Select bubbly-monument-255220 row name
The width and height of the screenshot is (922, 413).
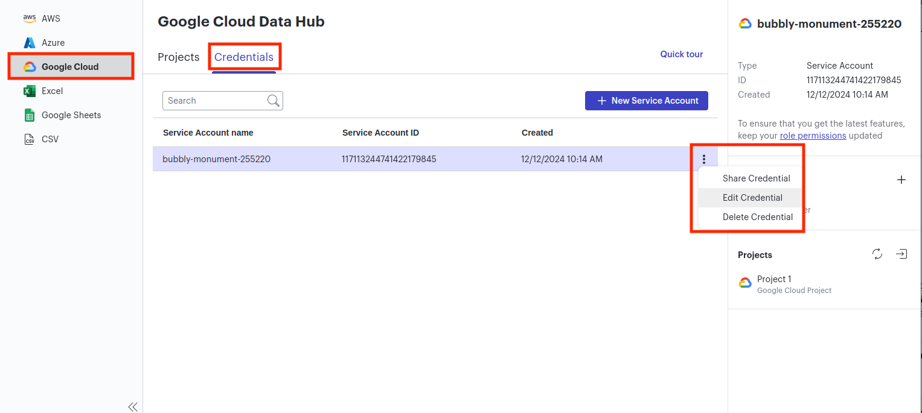click(x=216, y=159)
